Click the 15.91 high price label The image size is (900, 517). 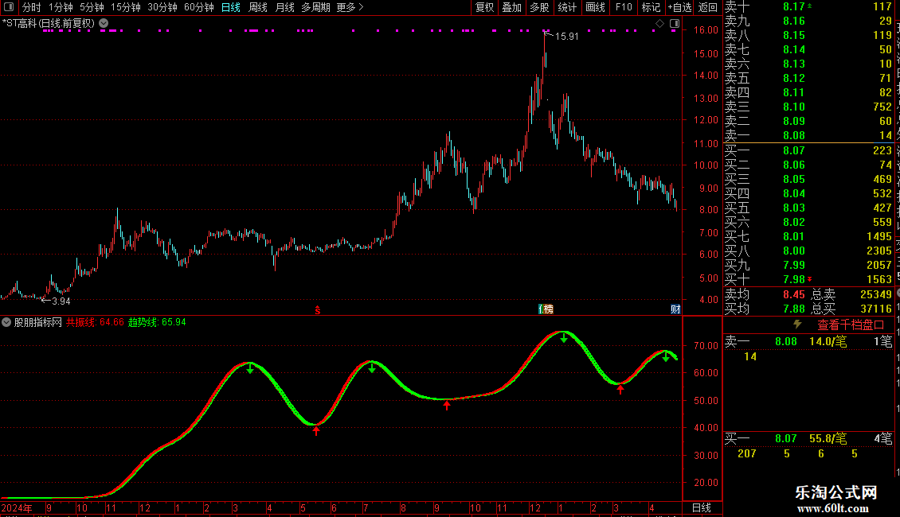(566, 36)
